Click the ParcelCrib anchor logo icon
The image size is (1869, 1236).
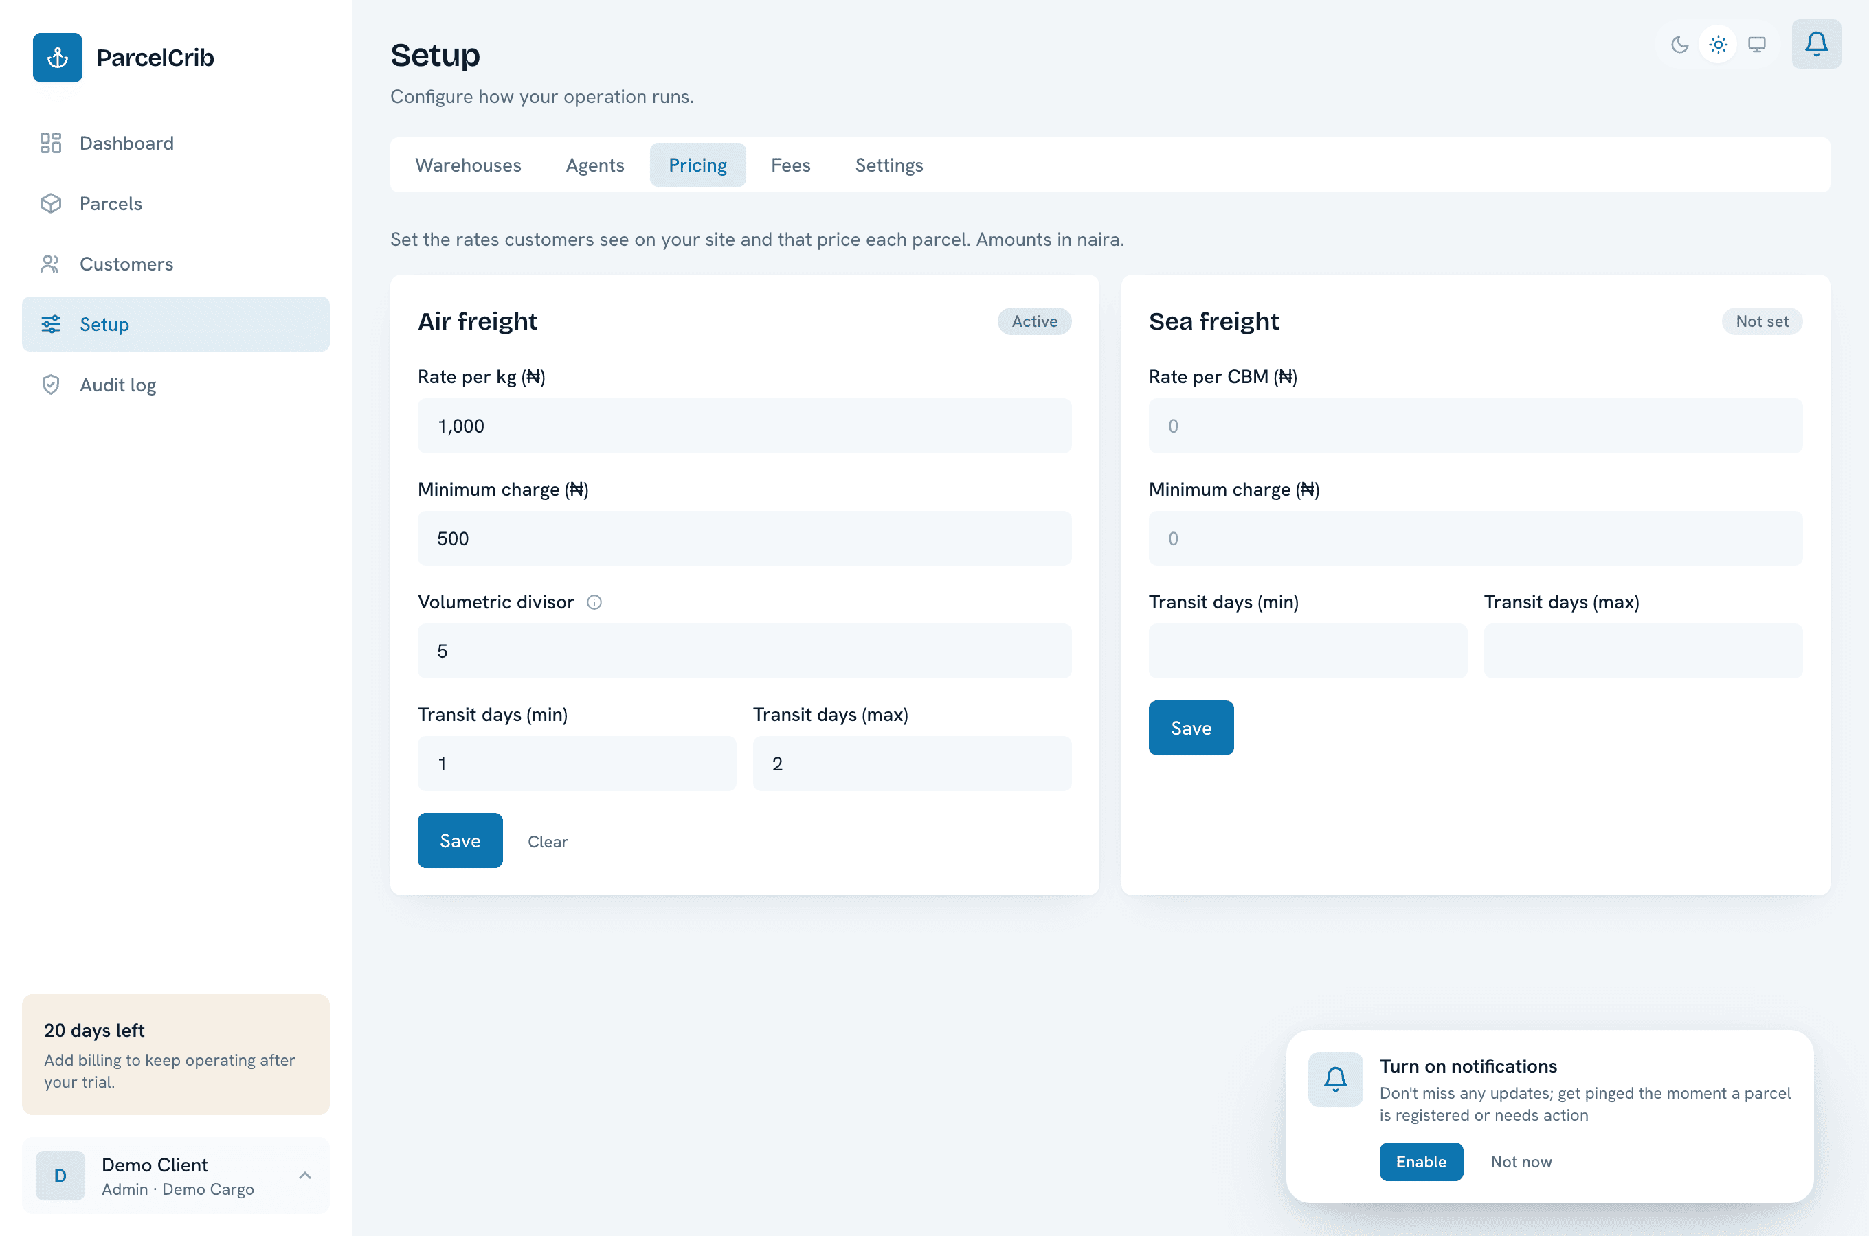[58, 58]
